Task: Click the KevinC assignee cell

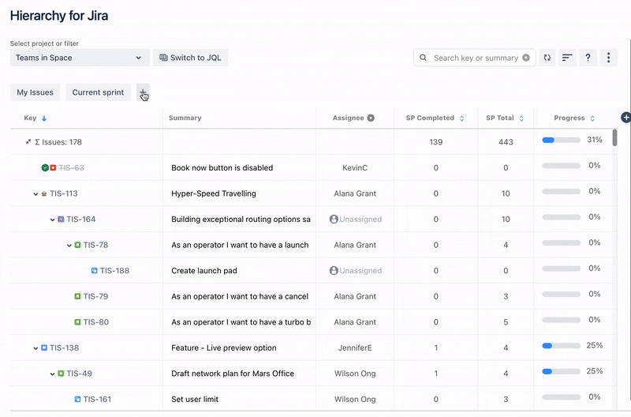Action: pyautogui.click(x=355, y=167)
